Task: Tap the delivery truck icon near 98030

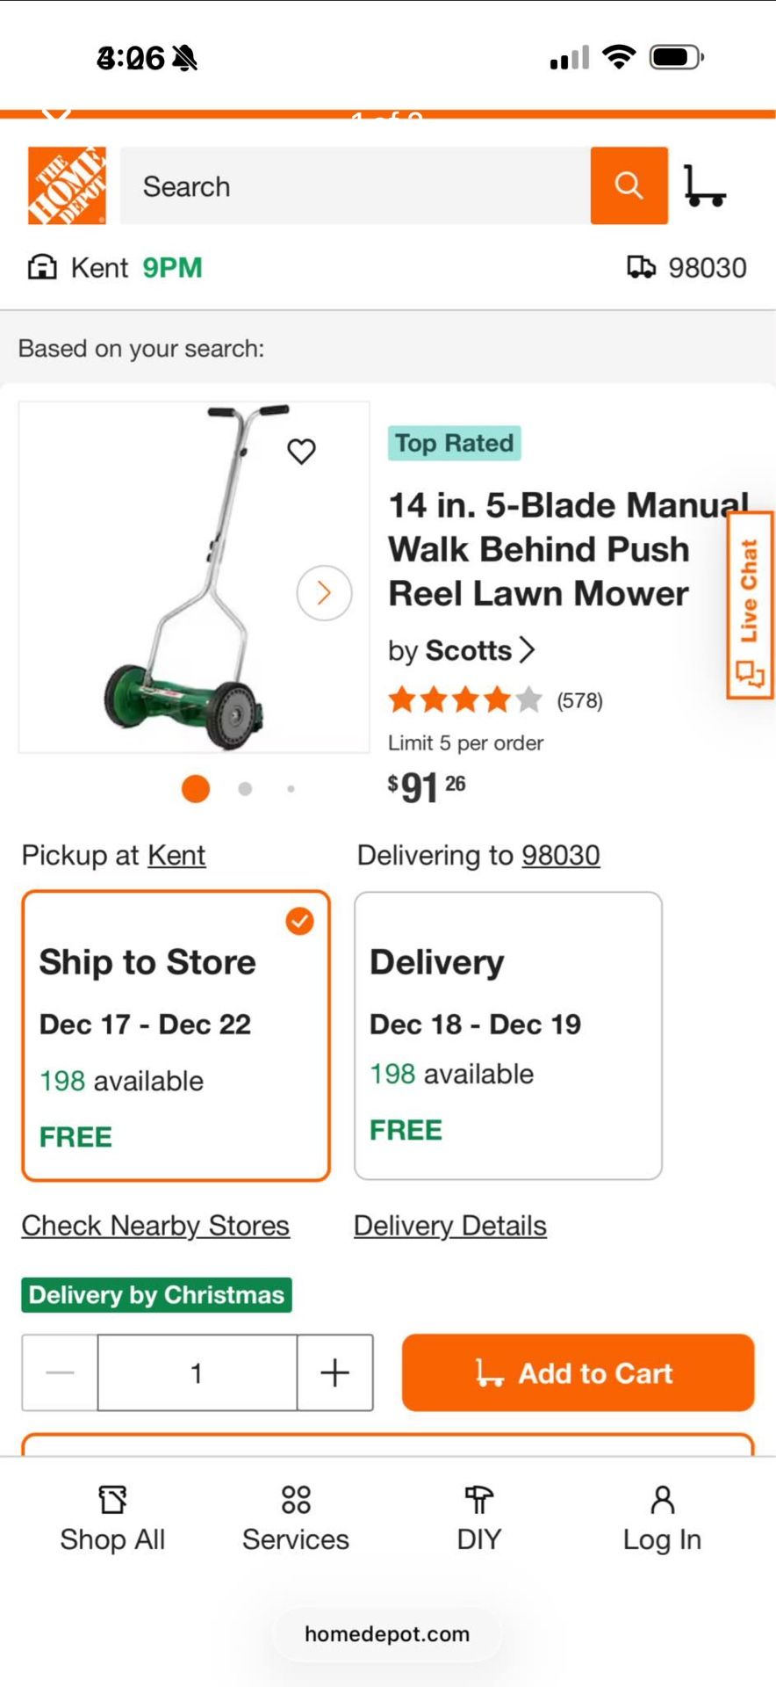Action: click(640, 267)
